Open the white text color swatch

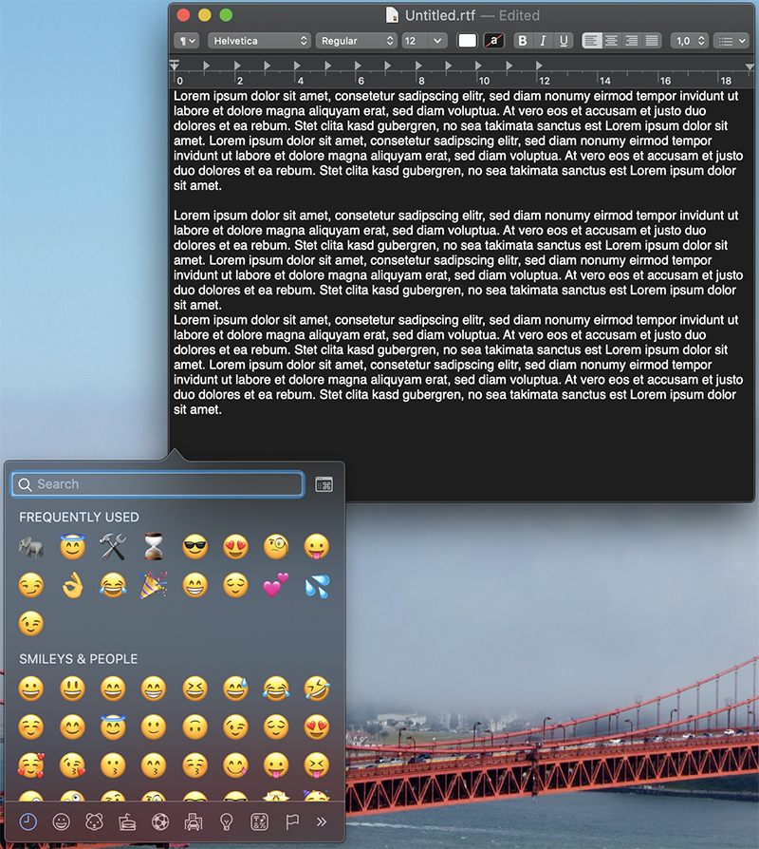click(467, 41)
